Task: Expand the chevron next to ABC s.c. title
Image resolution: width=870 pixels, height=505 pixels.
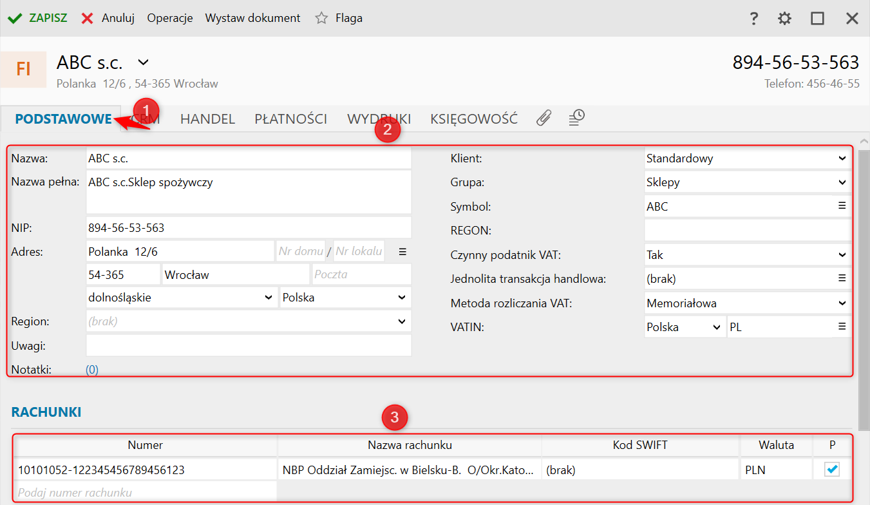Action: [x=144, y=62]
